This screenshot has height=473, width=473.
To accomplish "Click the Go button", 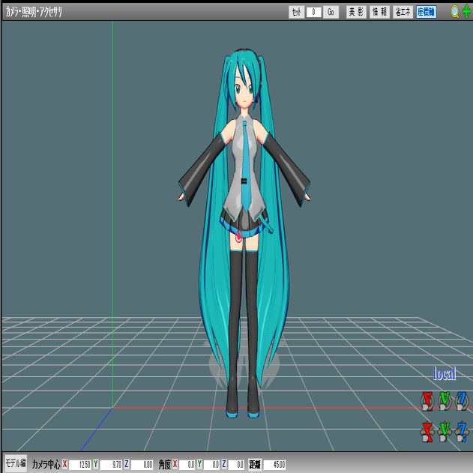I will [x=331, y=12].
